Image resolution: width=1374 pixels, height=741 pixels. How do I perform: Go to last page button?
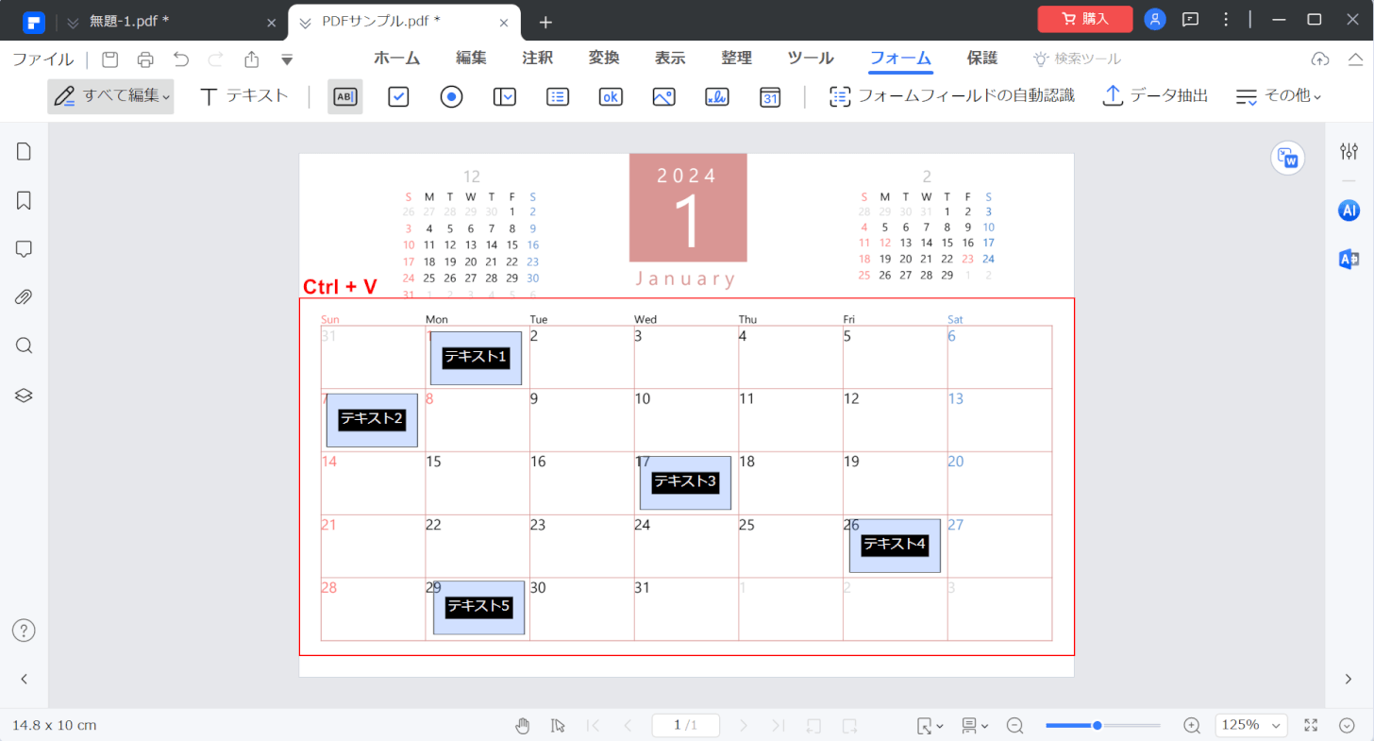point(778,725)
